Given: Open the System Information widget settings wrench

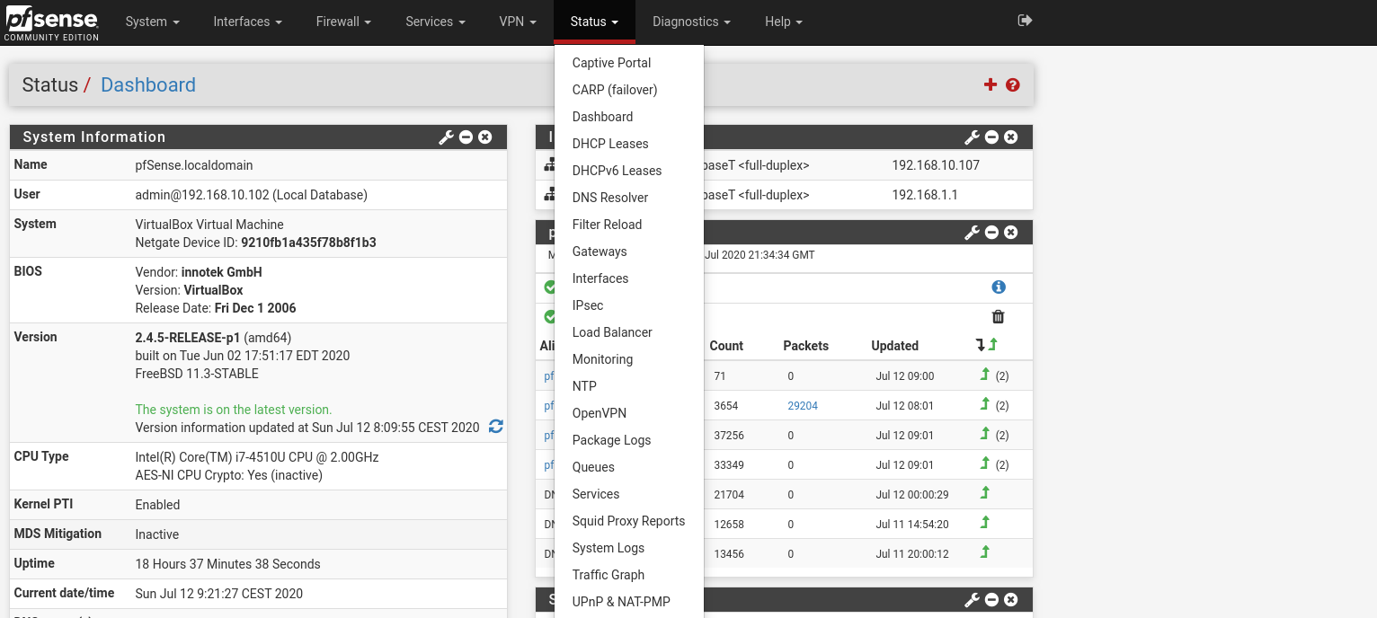Looking at the screenshot, I should tap(445, 137).
